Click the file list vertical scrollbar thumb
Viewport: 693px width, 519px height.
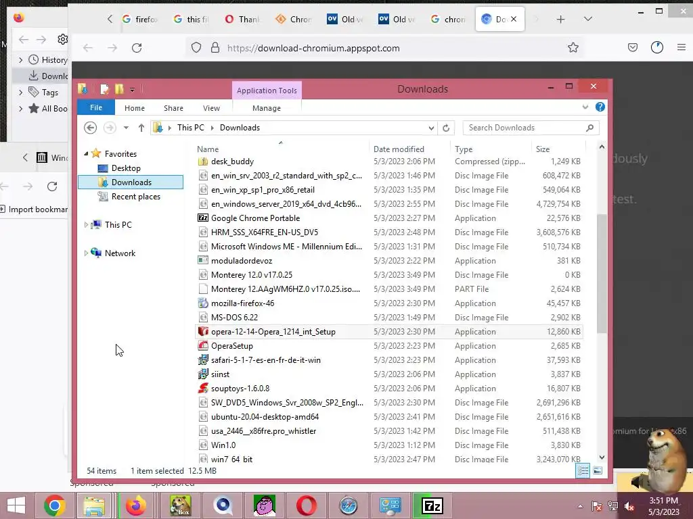[x=602, y=273]
